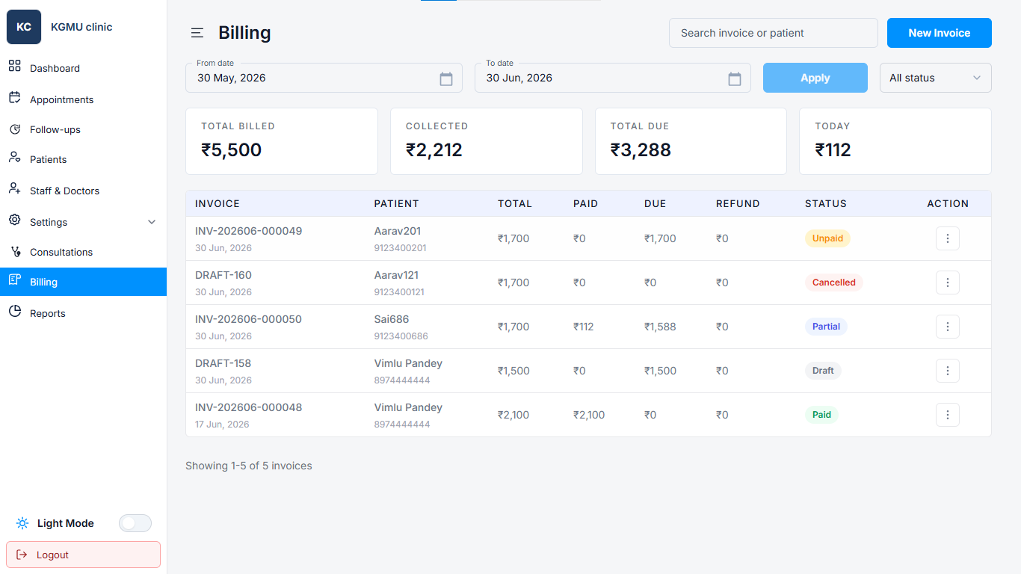Click the Total Due ₹3,288 card
Screen dimensions: 1021x574
[691, 141]
